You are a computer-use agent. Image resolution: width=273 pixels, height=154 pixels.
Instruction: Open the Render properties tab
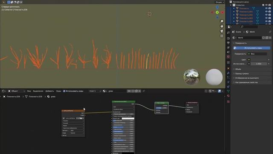point(228,38)
